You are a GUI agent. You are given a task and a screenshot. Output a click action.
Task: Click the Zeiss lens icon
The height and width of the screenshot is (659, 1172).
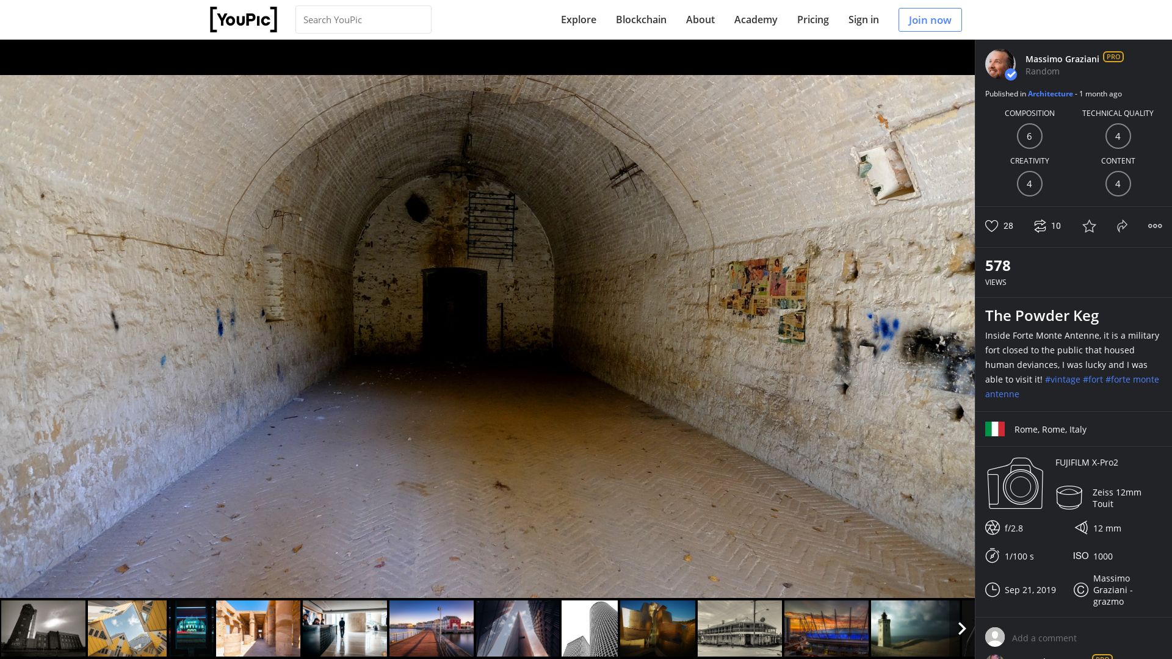1069,497
